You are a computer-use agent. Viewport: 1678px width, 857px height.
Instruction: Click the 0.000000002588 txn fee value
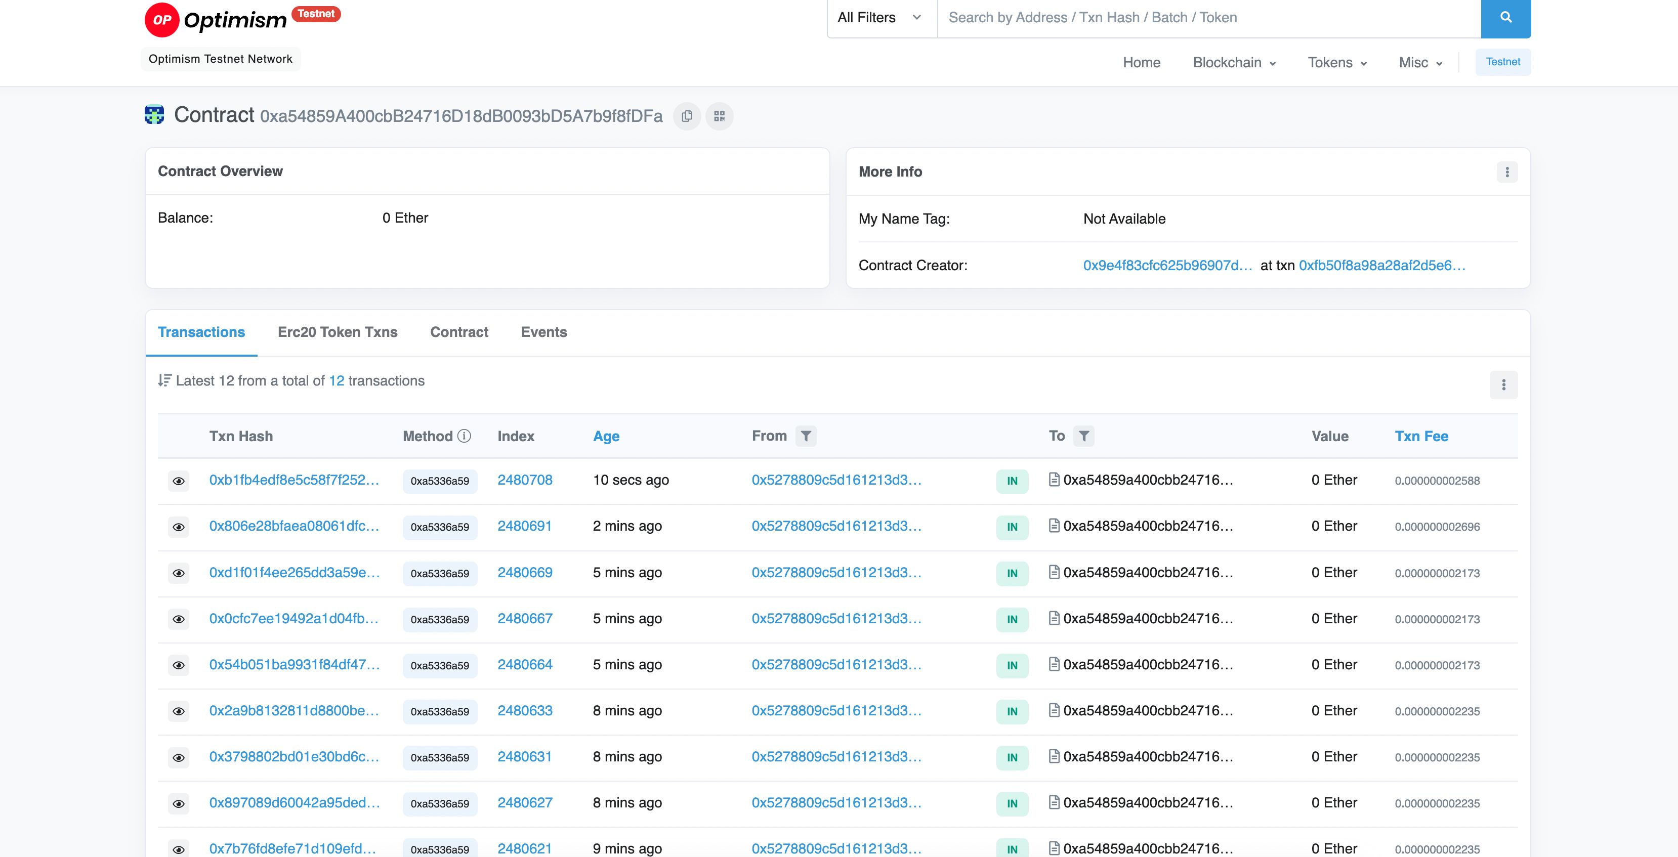pyautogui.click(x=1437, y=481)
